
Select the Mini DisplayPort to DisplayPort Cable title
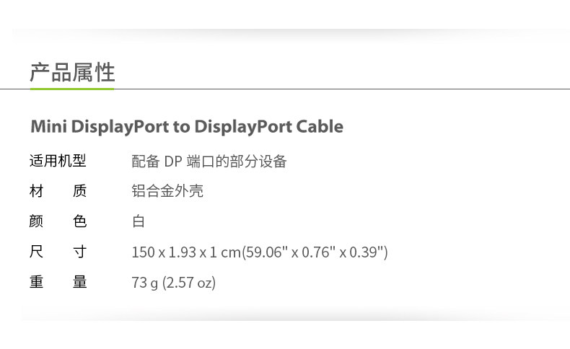pos(187,127)
